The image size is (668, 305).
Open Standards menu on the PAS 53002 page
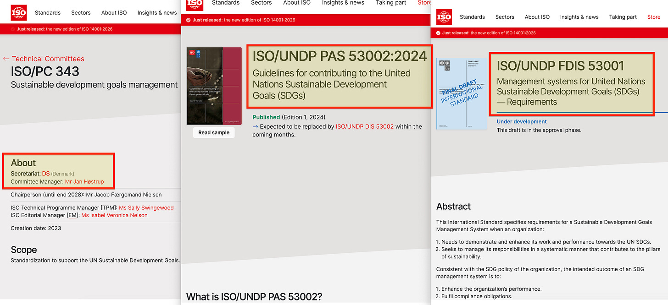coord(226,3)
